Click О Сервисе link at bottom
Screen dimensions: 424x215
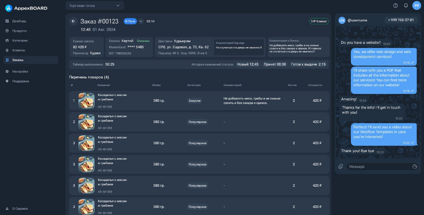(20, 209)
